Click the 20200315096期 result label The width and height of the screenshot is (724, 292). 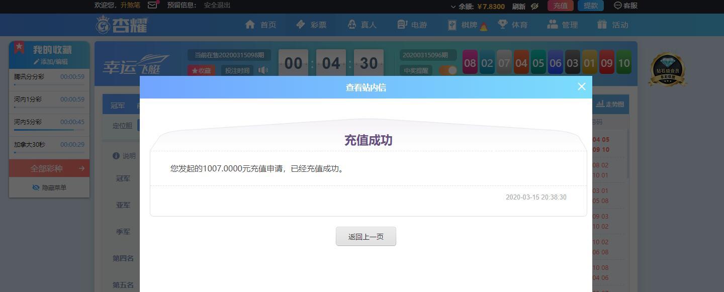tap(428, 55)
